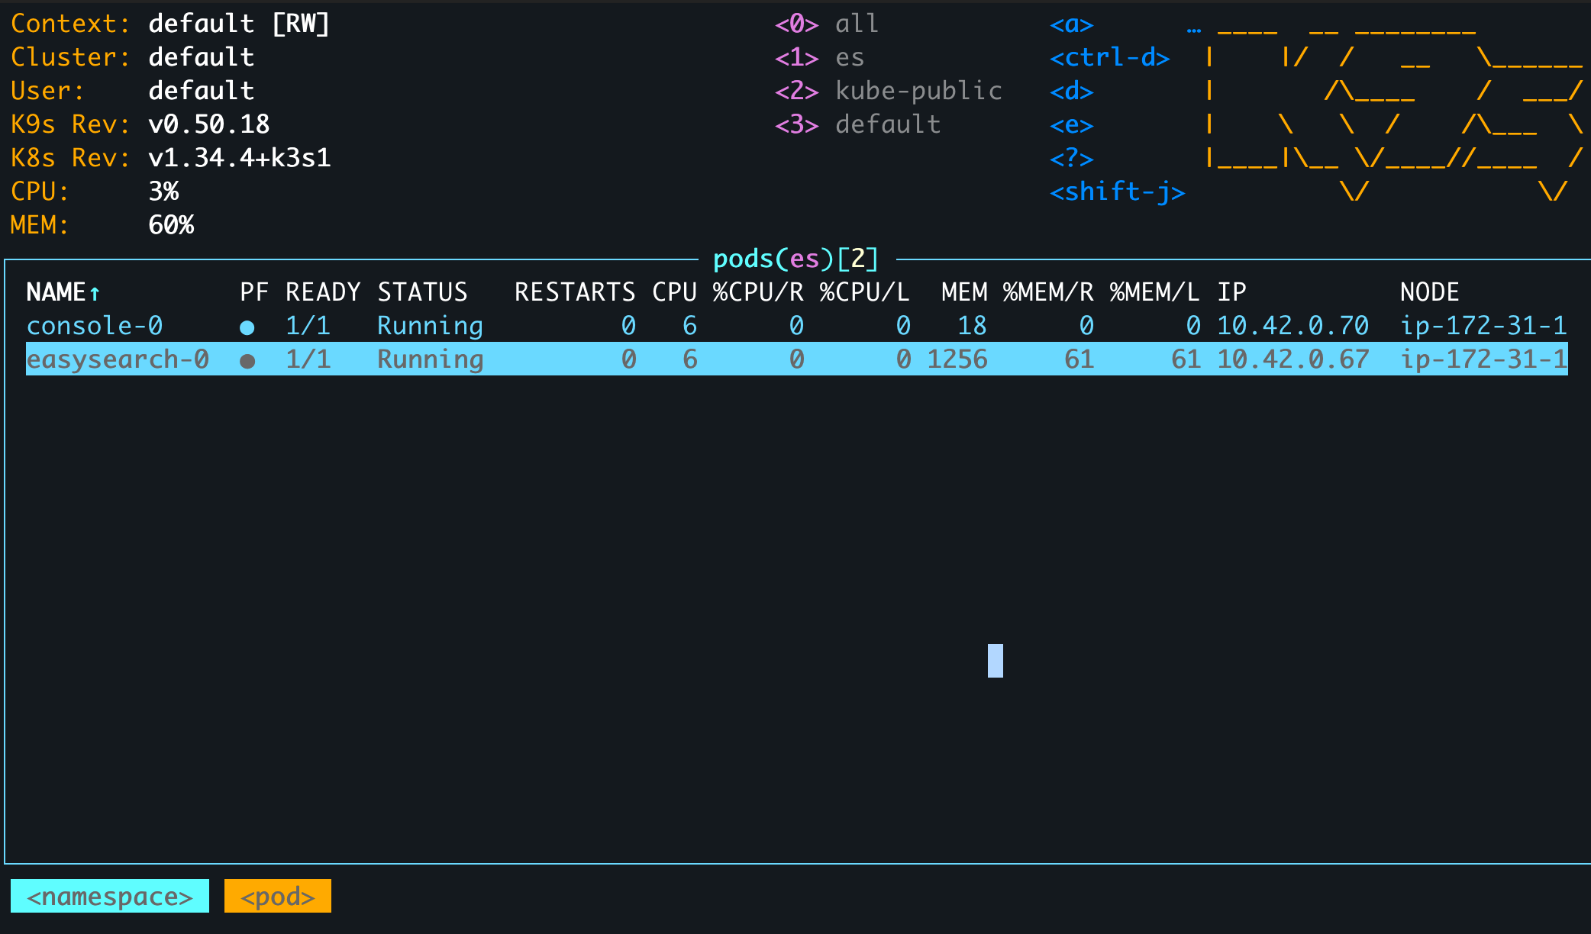Viewport: 1591px width, 934px height.
Task: Click the <?> help shortcut hint
Action: 1071,158
